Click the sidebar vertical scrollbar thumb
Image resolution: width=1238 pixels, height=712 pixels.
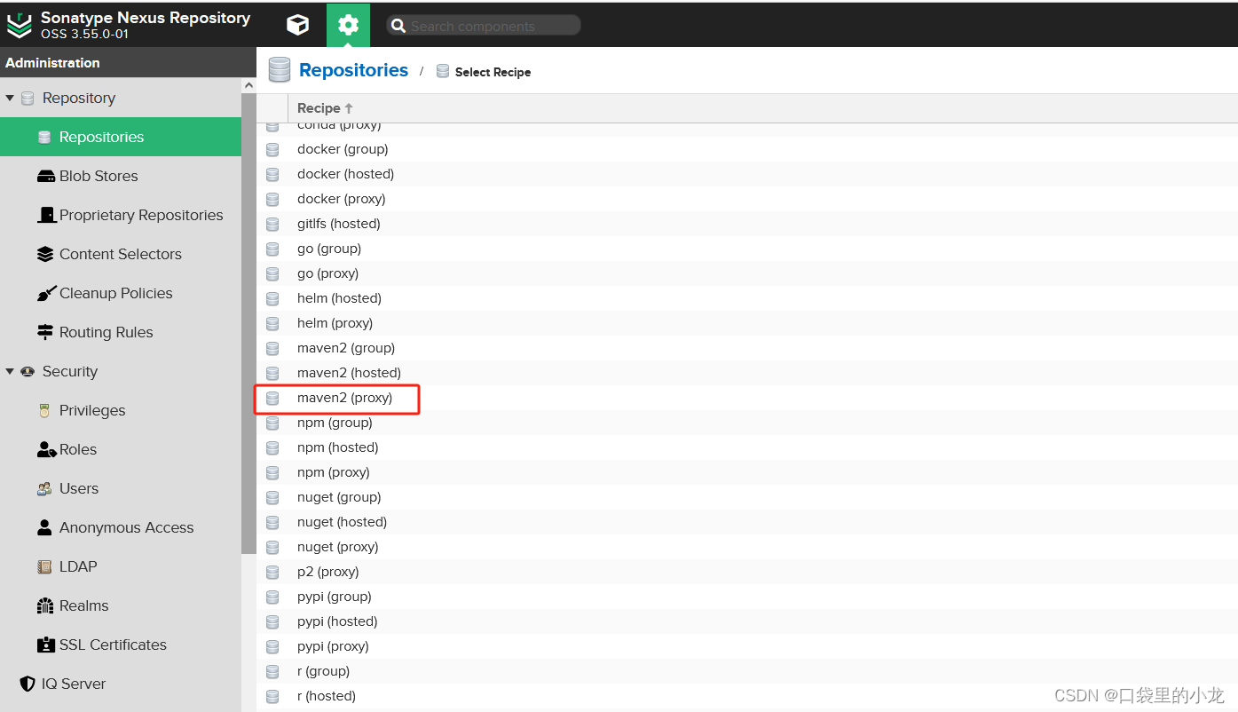tap(248, 324)
